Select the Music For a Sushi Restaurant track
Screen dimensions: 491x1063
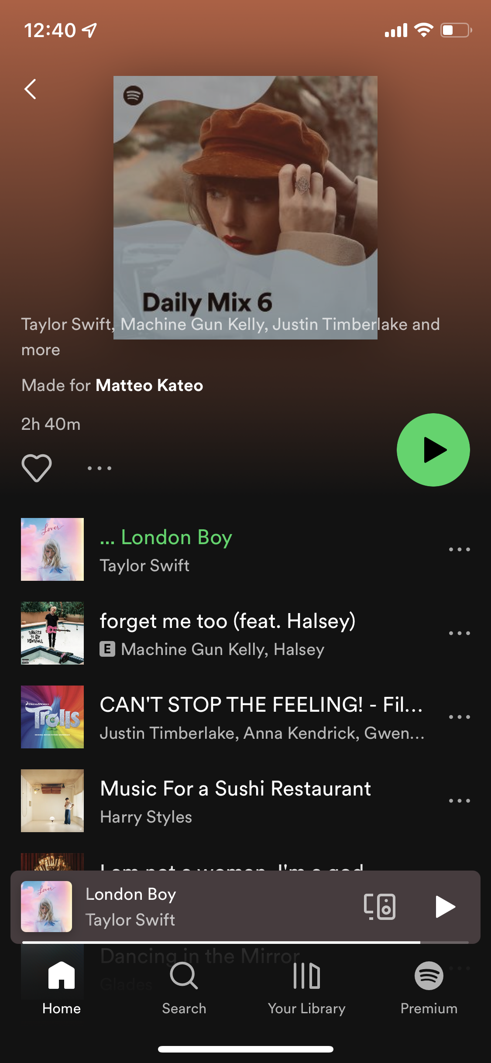point(235,801)
